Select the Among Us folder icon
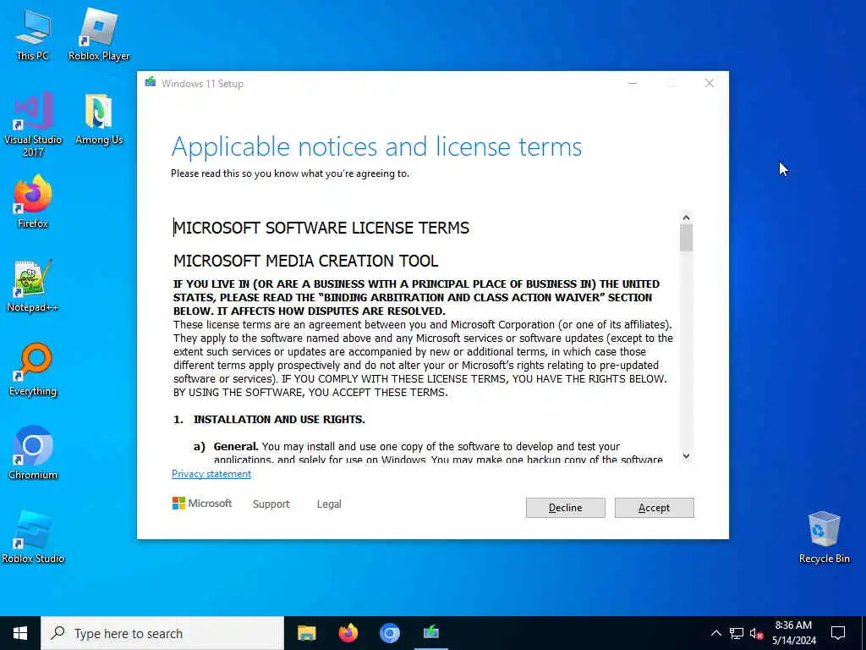Viewport: 866px width, 650px height. tap(99, 118)
